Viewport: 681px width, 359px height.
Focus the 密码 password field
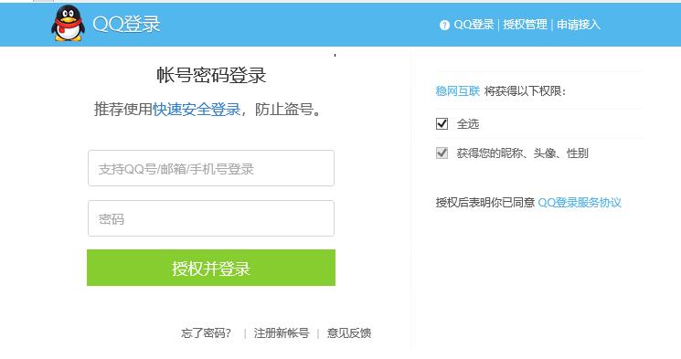[x=211, y=218]
